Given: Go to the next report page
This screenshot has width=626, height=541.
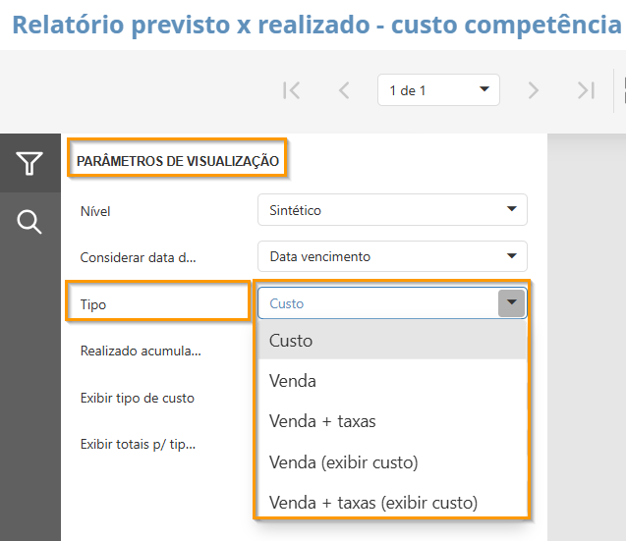Looking at the screenshot, I should tap(534, 90).
